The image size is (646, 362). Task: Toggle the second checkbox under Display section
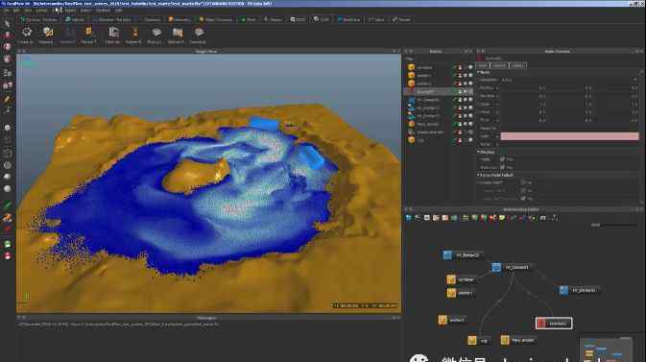click(502, 167)
